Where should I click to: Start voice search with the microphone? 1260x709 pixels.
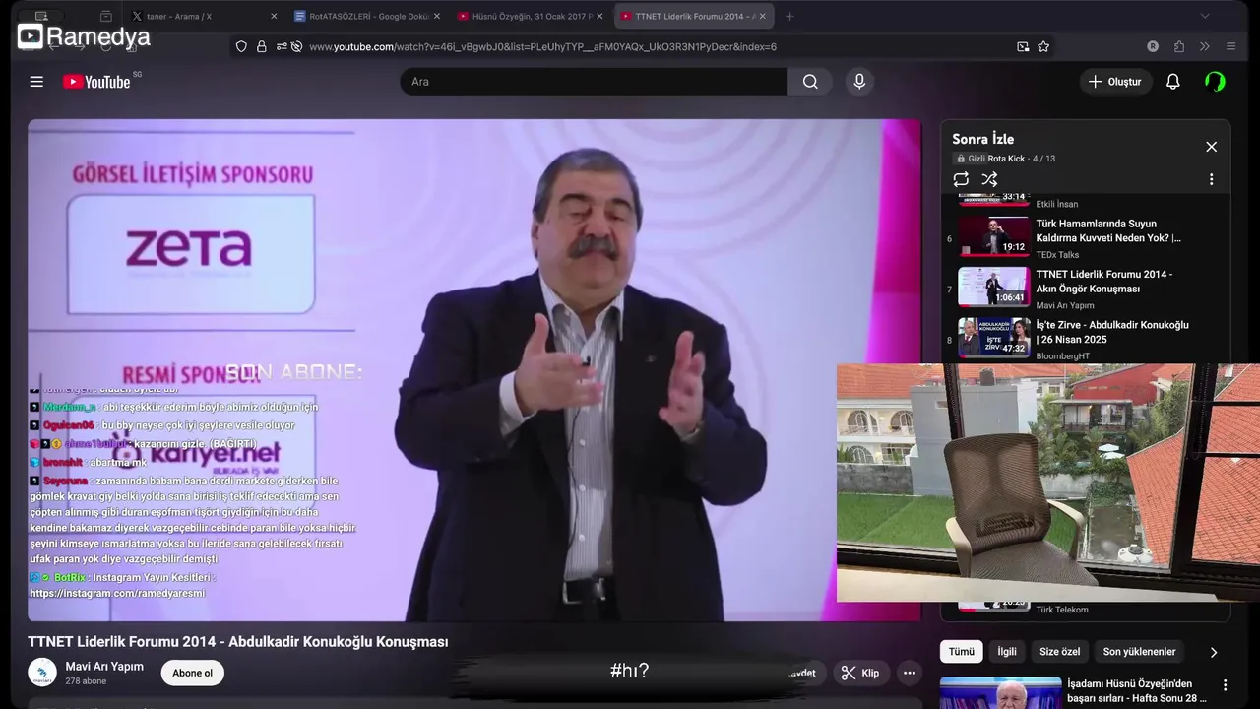pyautogui.click(x=859, y=82)
